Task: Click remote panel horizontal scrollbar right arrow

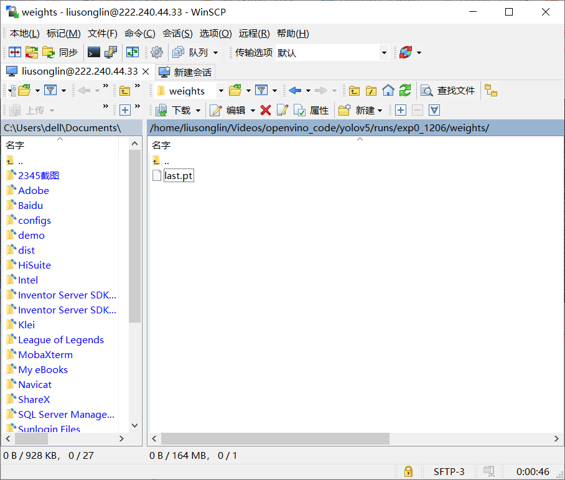Action: (x=556, y=438)
